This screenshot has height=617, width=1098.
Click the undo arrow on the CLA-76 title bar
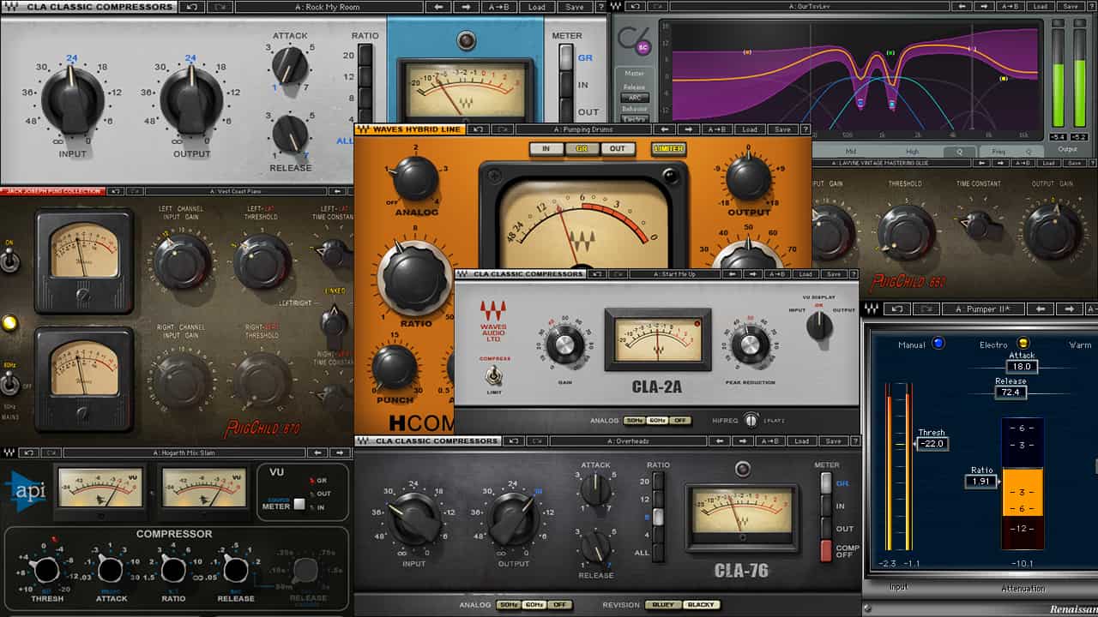pyautogui.click(x=512, y=440)
